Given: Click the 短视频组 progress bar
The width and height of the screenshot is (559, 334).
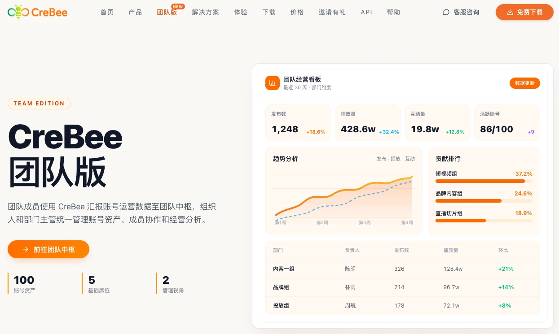Looking at the screenshot, I should (484, 181).
